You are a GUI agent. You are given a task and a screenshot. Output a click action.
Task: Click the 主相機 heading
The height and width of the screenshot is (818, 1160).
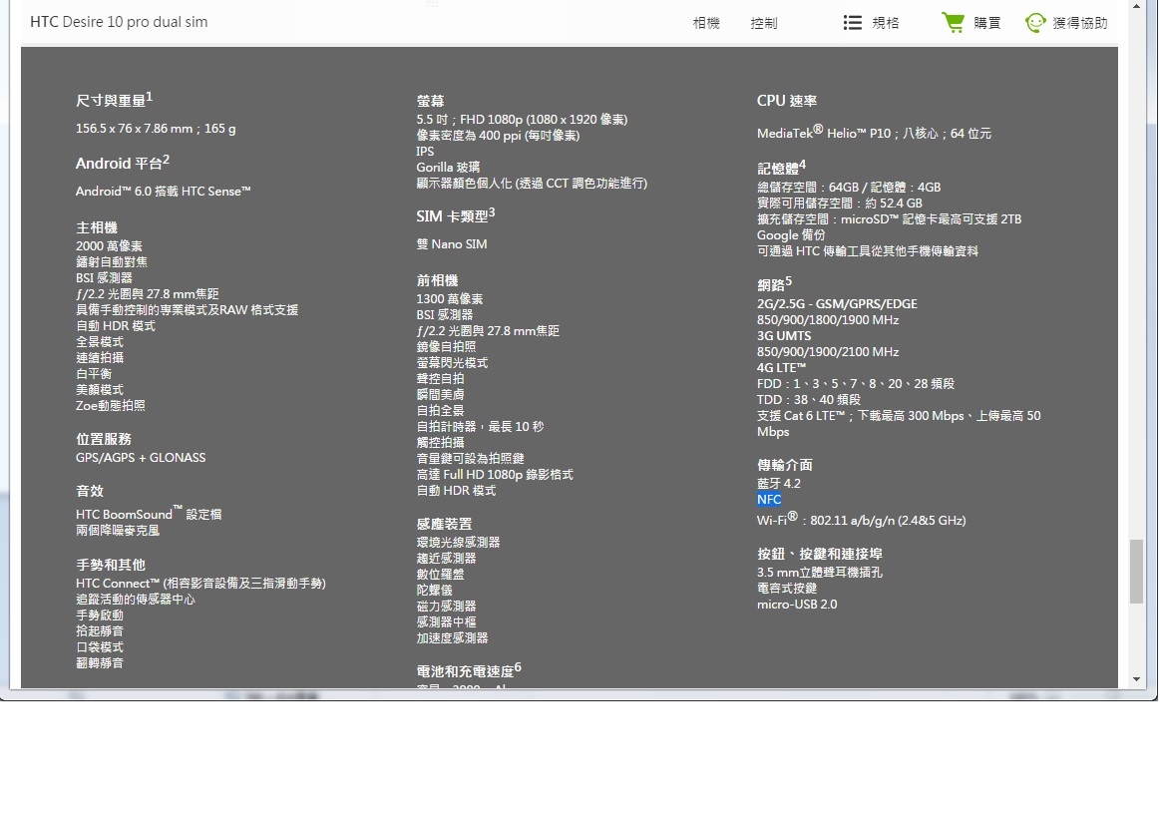point(96,227)
